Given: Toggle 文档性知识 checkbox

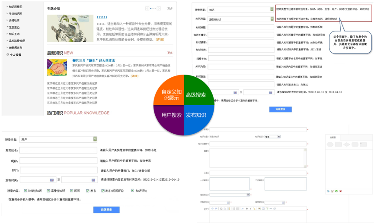Looking at the screenshot, I should (x=25, y=190).
